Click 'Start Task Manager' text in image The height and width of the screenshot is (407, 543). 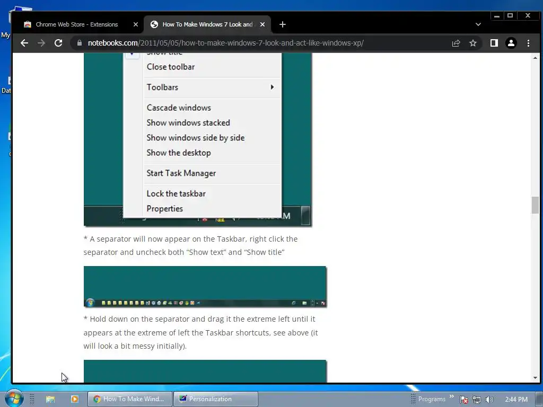coord(181,173)
